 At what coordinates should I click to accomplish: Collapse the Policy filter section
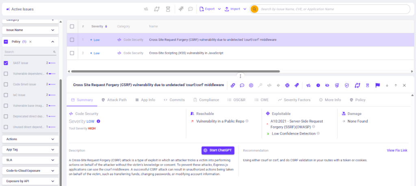[x=52, y=42]
